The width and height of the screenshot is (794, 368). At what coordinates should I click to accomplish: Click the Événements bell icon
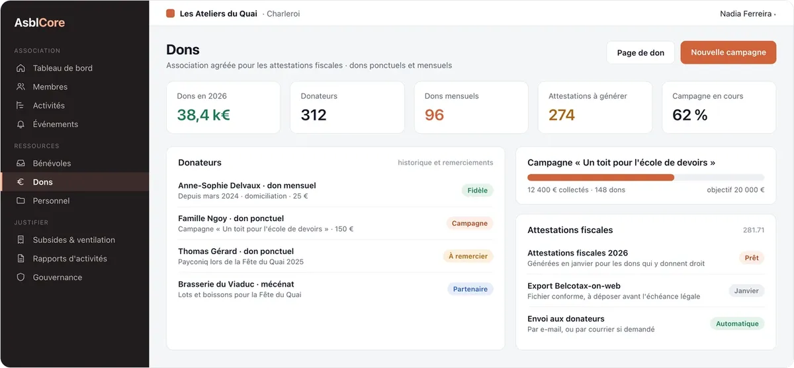tap(21, 124)
